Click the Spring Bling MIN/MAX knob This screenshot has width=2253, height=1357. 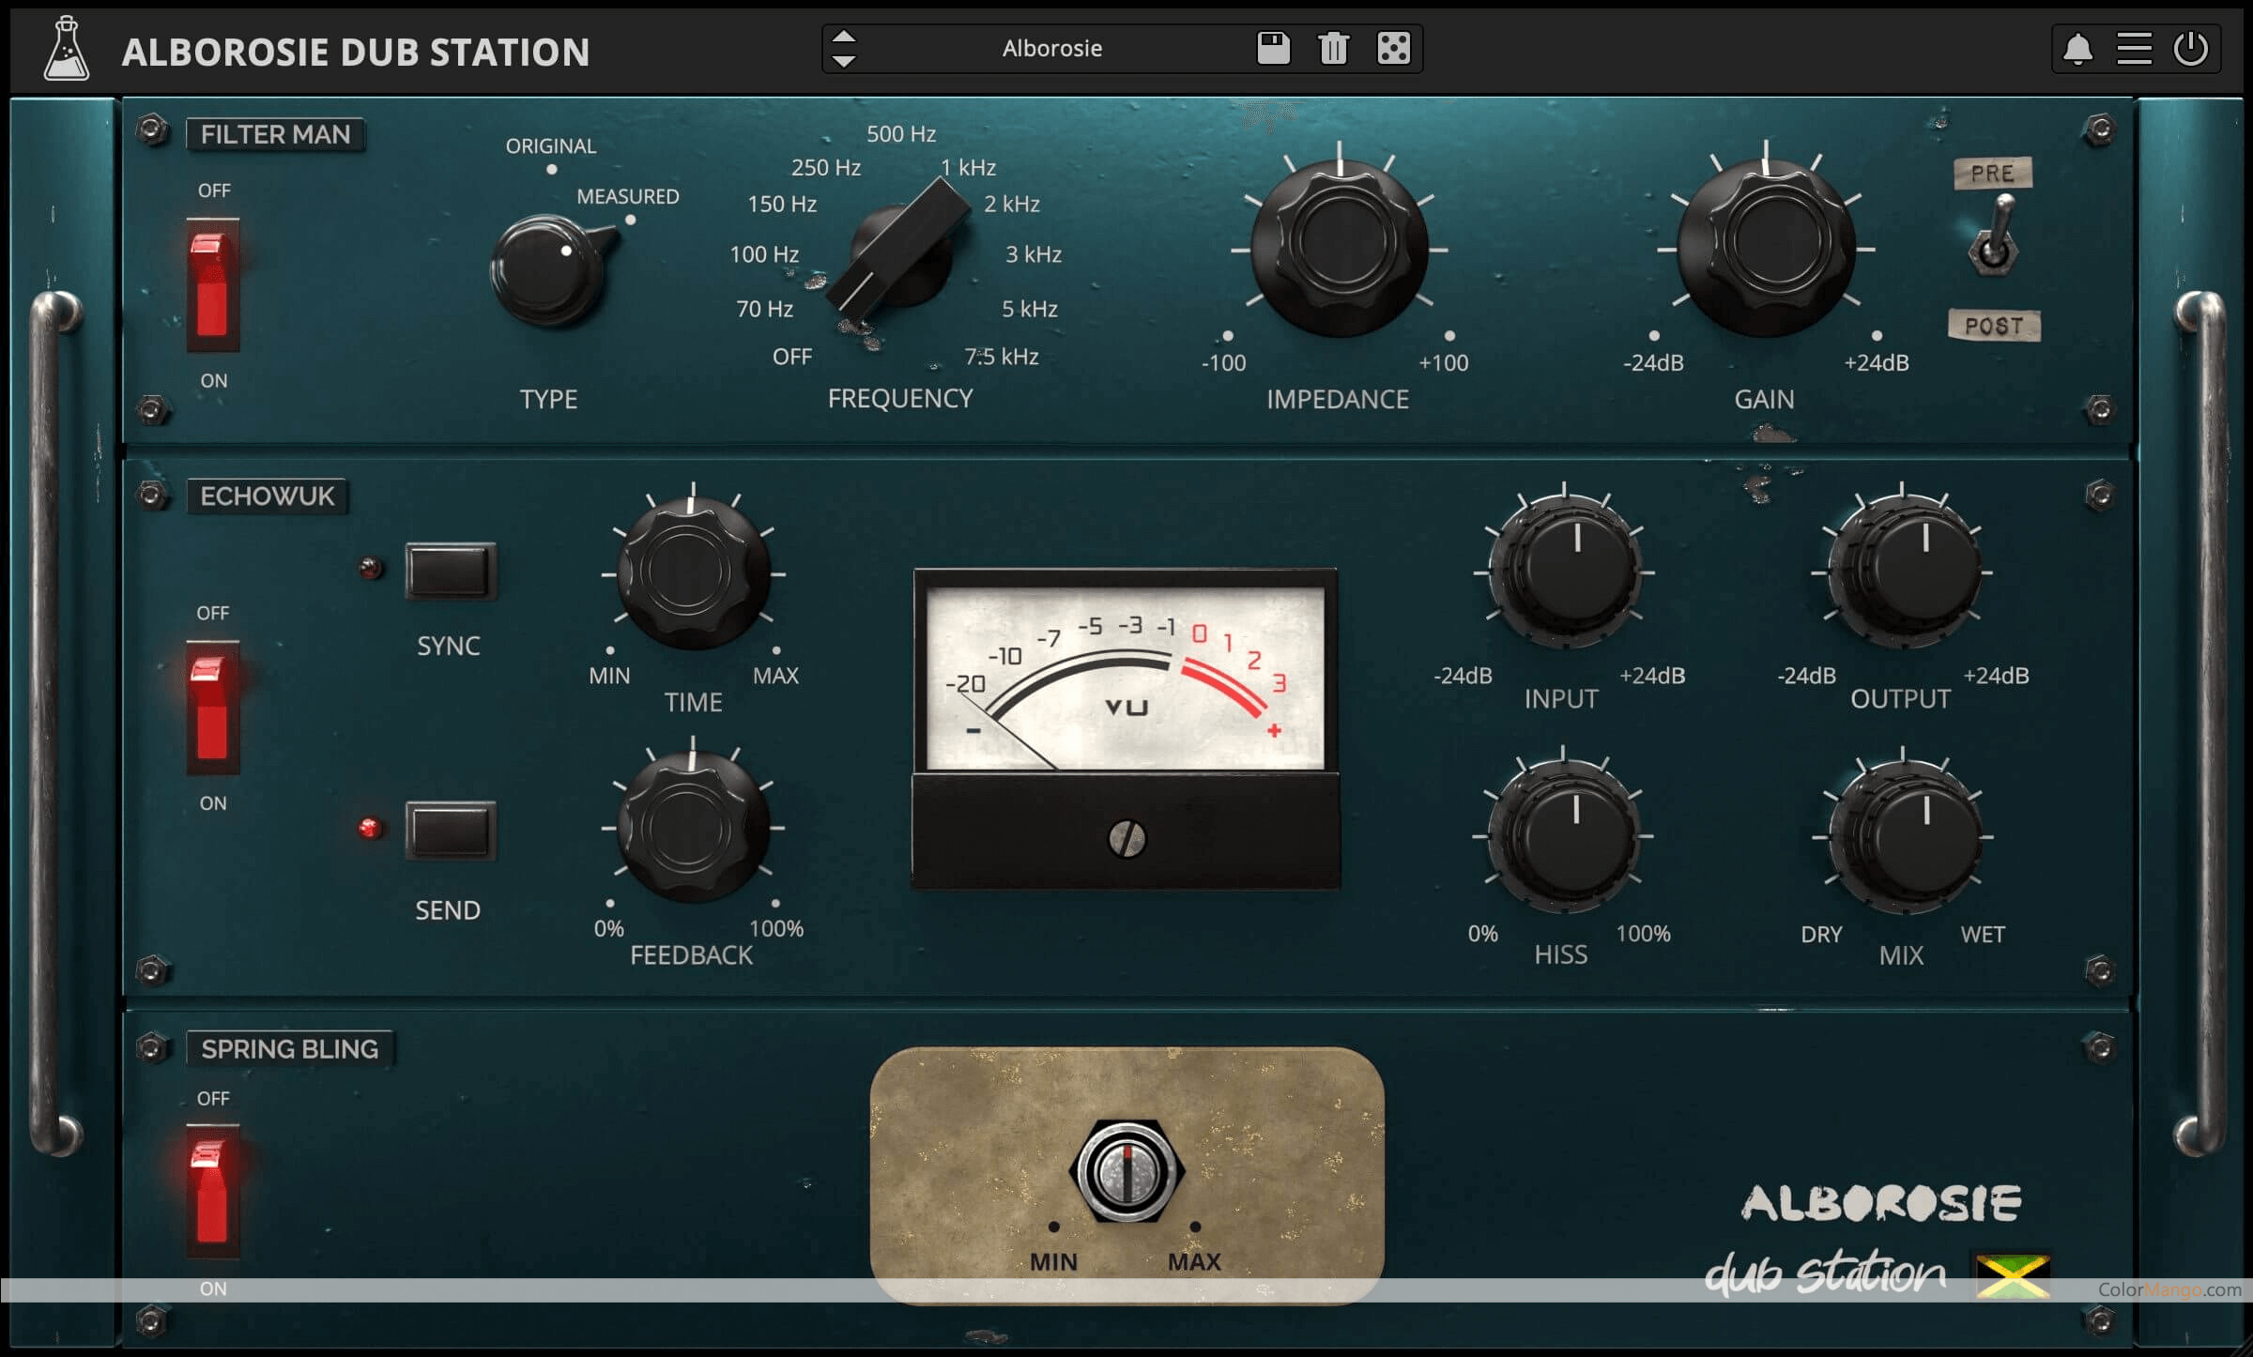(1126, 1171)
